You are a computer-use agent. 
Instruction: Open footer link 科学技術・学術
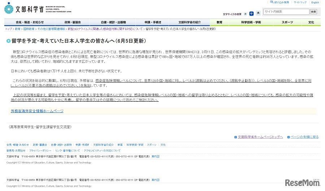135,145
